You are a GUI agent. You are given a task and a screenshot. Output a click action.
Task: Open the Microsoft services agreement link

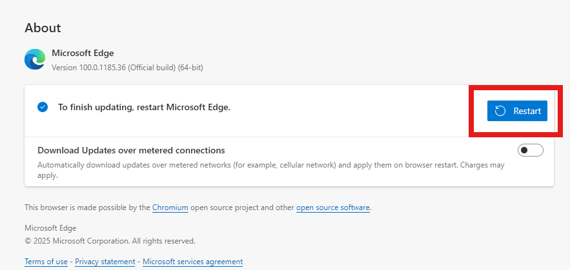coord(192,261)
